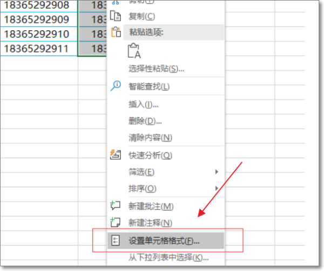This screenshot has height=271, width=324.
Task: Click the gray selected cell right of 18365292909
Action: [x=92, y=19]
